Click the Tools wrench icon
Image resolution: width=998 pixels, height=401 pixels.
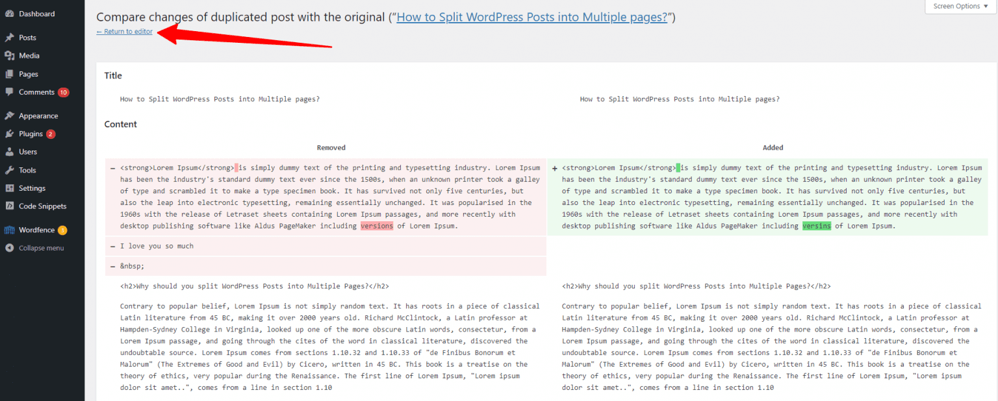(9, 169)
